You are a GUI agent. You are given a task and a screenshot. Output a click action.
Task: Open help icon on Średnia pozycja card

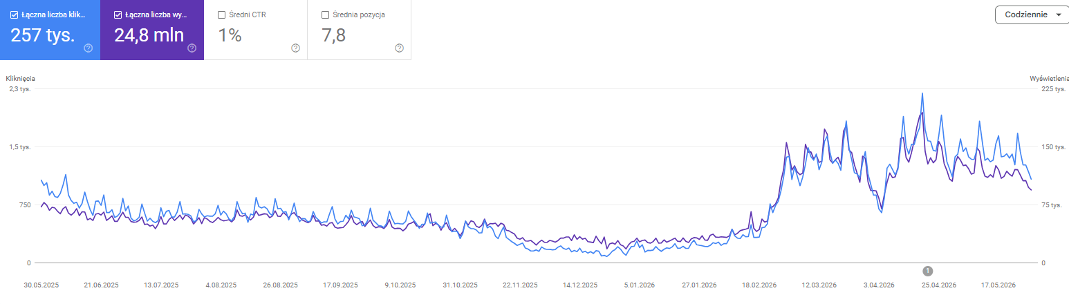click(x=399, y=48)
